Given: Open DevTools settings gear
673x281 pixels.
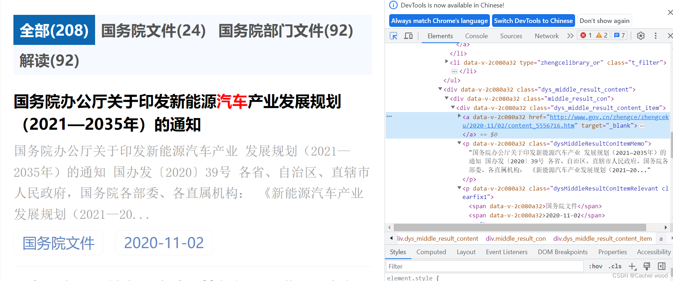Looking at the screenshot, I should 641,36.
